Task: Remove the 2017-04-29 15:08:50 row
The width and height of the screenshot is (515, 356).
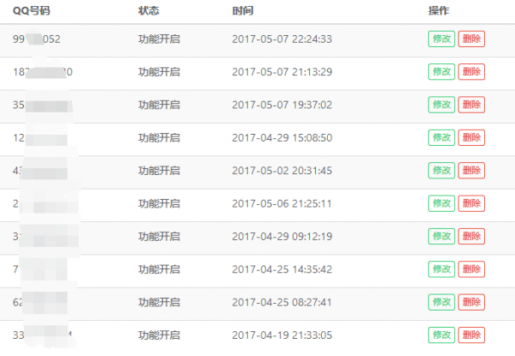Action: (471, 137)
